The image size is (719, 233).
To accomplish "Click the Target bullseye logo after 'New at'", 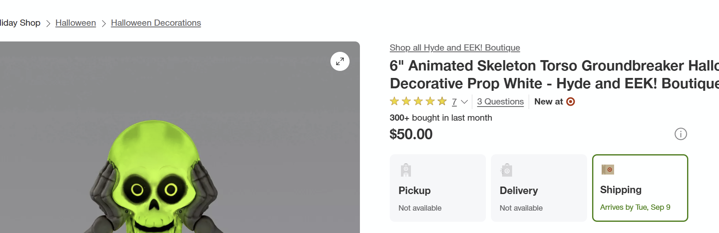I will (x=571, y=102).
